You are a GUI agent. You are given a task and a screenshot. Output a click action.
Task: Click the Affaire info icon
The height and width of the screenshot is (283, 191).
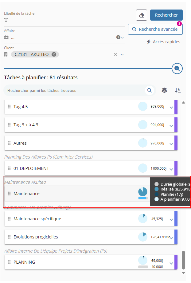[118, 37]
